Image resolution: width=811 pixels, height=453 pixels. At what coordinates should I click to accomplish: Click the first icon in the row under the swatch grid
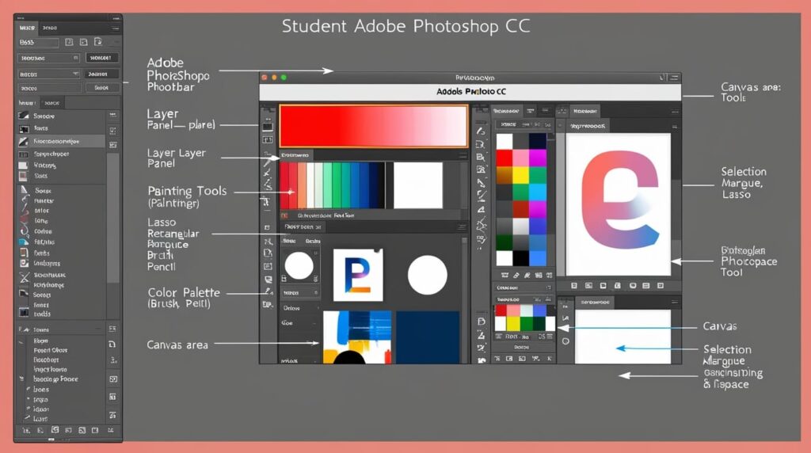coord(504,275)
